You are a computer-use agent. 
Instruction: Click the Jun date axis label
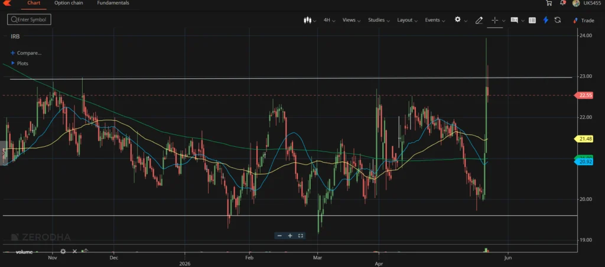tap(508, 258)
